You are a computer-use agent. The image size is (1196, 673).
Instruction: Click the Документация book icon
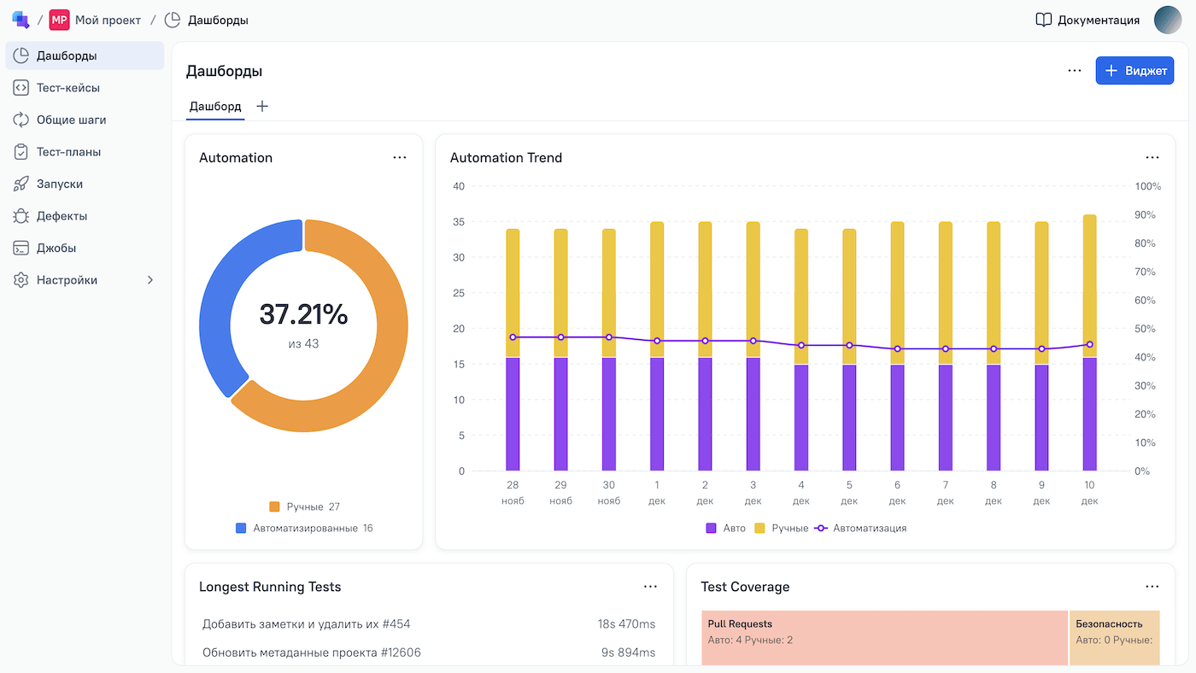pyautogui.click(x=1043, y=20)
